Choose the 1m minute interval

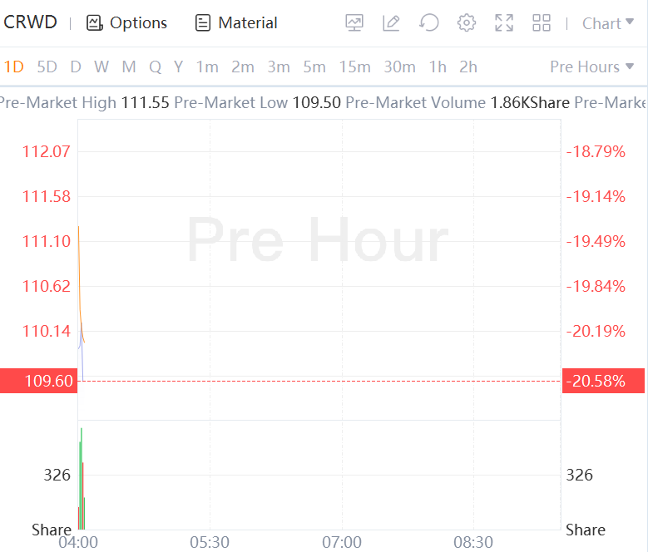[207, 67]
